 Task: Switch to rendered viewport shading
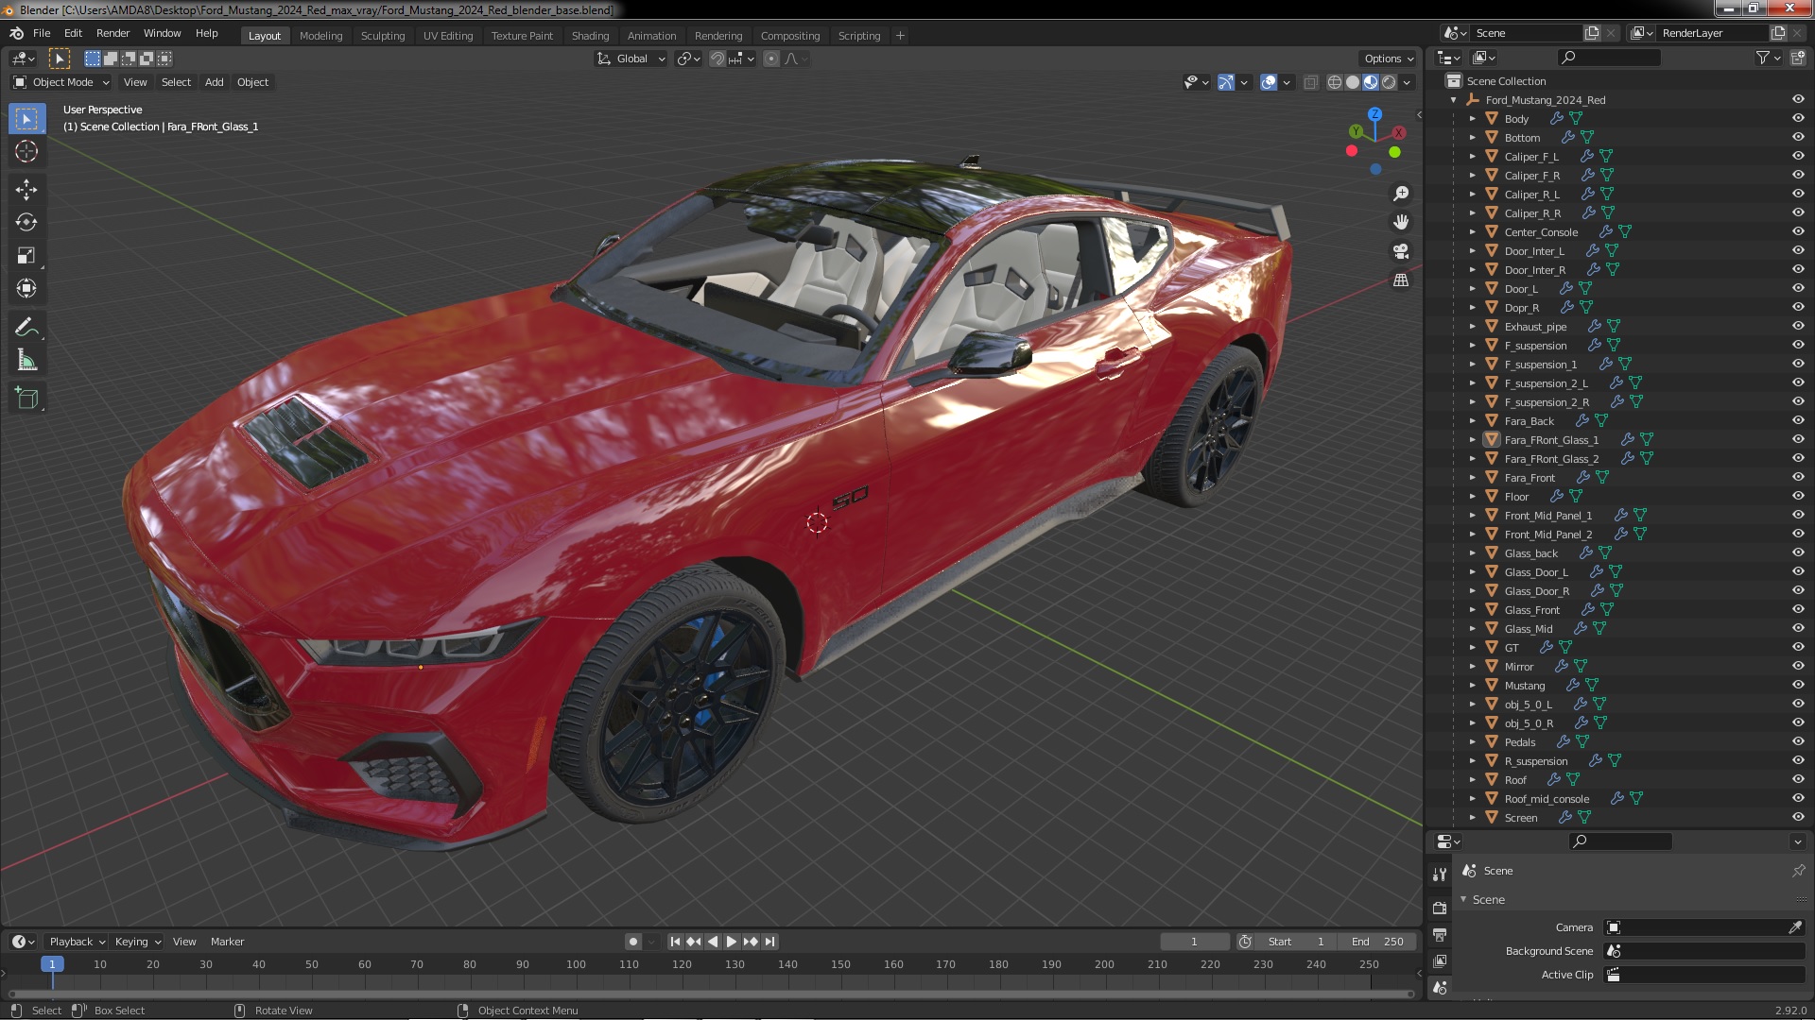pyautogui.click(x=1389, y=82)
